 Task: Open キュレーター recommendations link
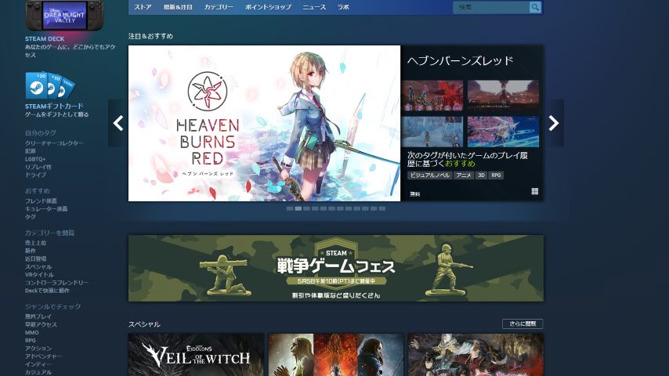(46, 208)
